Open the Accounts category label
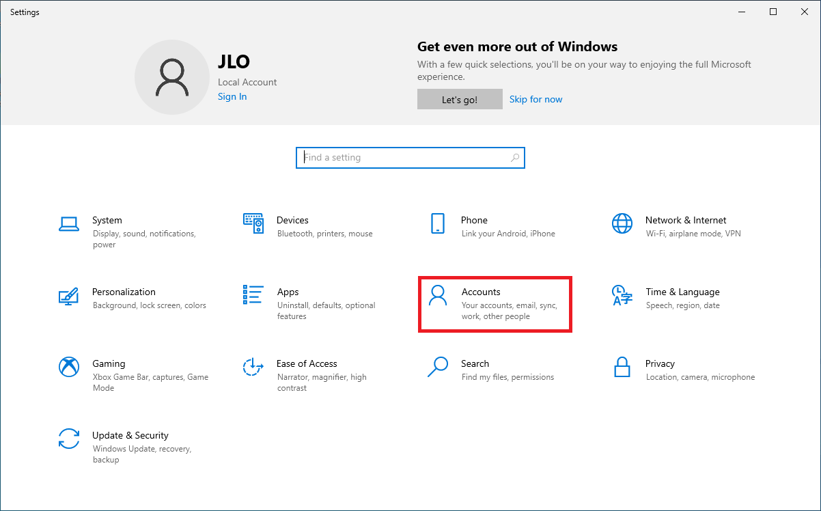This screenshot has height=511, width=821. (481, 292)
